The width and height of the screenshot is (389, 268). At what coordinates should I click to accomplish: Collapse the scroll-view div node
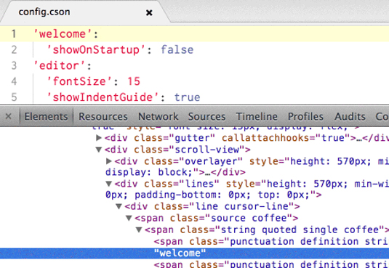(99, 150)
